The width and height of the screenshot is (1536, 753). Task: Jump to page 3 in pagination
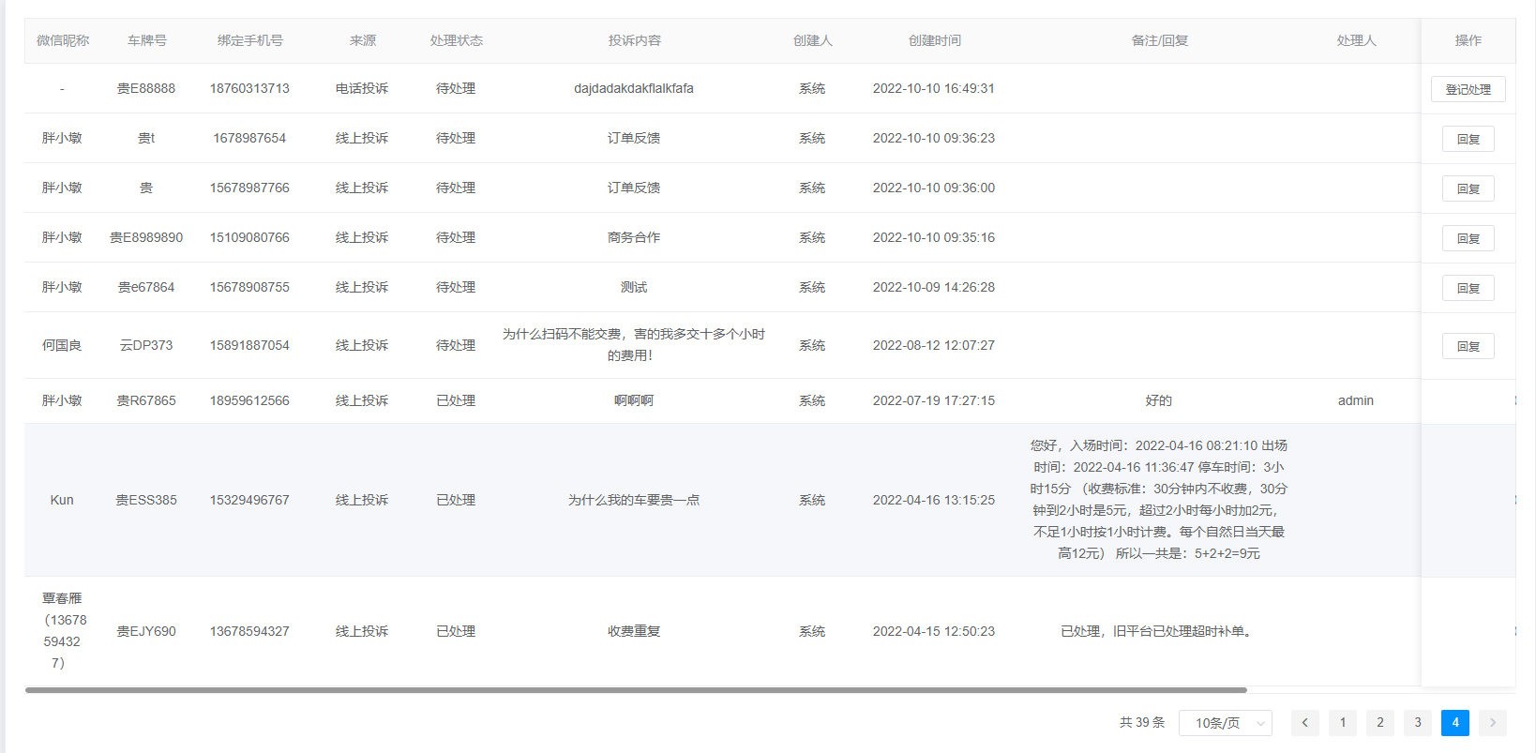(1417, 722)
